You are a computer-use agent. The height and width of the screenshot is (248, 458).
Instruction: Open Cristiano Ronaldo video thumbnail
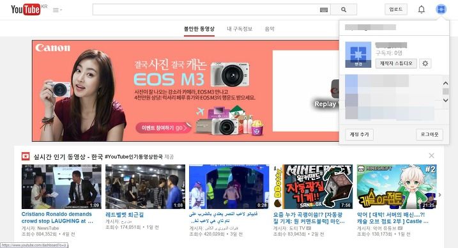point(61,187)
